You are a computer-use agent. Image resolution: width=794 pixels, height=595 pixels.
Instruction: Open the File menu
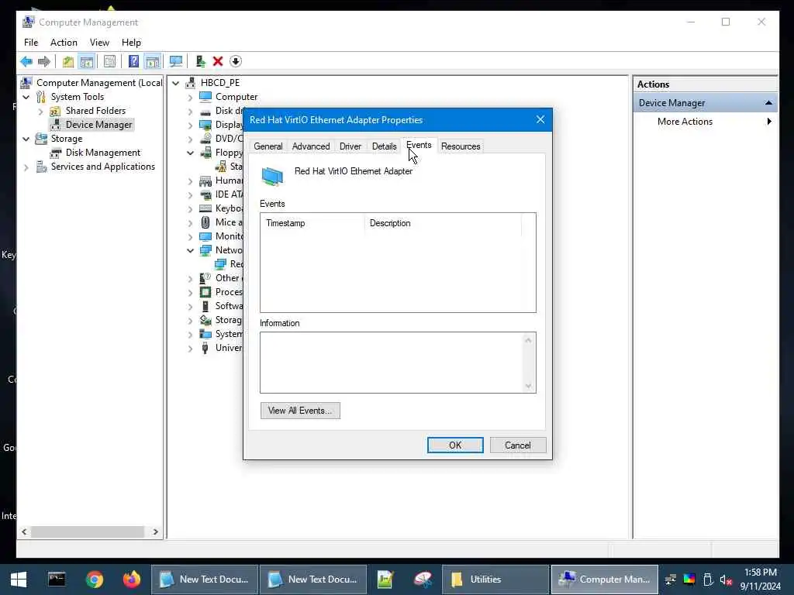coord(31,43)
